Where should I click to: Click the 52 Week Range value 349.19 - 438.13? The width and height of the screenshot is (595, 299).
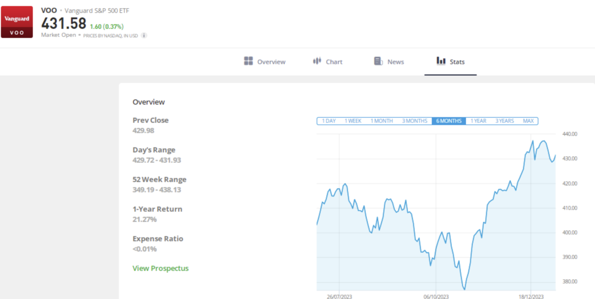click(157, 190)
